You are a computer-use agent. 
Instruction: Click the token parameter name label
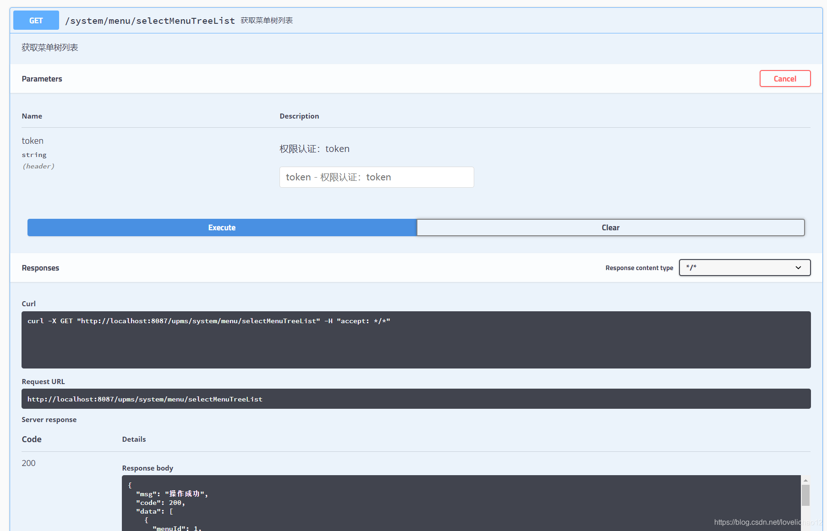click(x=32, y=141)
